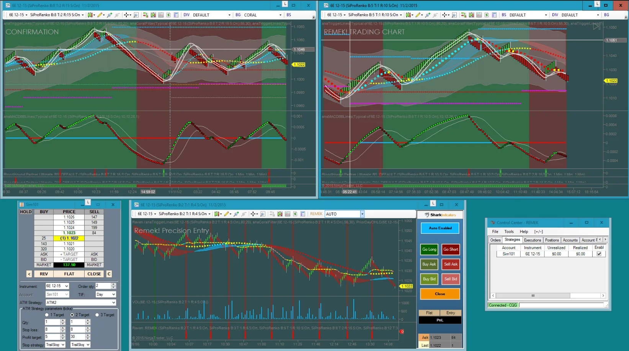Open Data Series icon in Precision Entry chart
The height and width of the screenshot is (351, 629).
coord(280,214)
